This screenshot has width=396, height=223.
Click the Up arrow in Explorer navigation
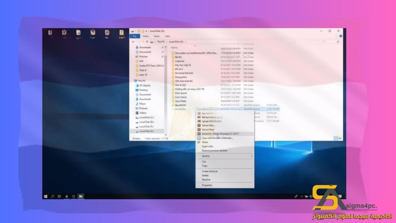pos(147,42)
